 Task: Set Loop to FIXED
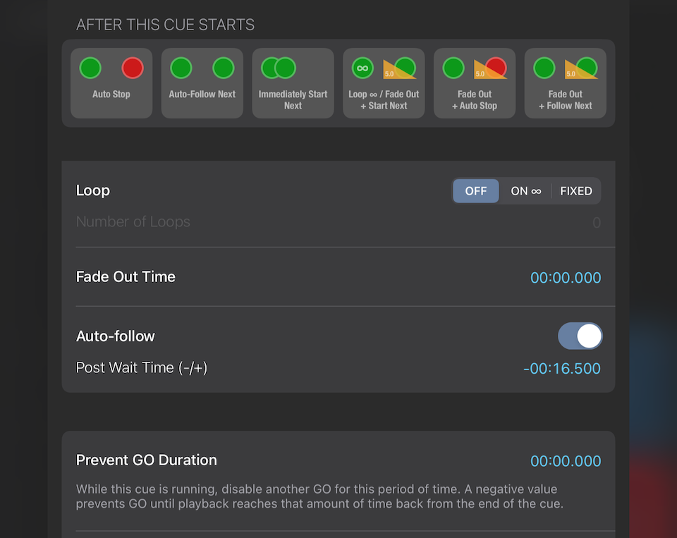(576, 191)
